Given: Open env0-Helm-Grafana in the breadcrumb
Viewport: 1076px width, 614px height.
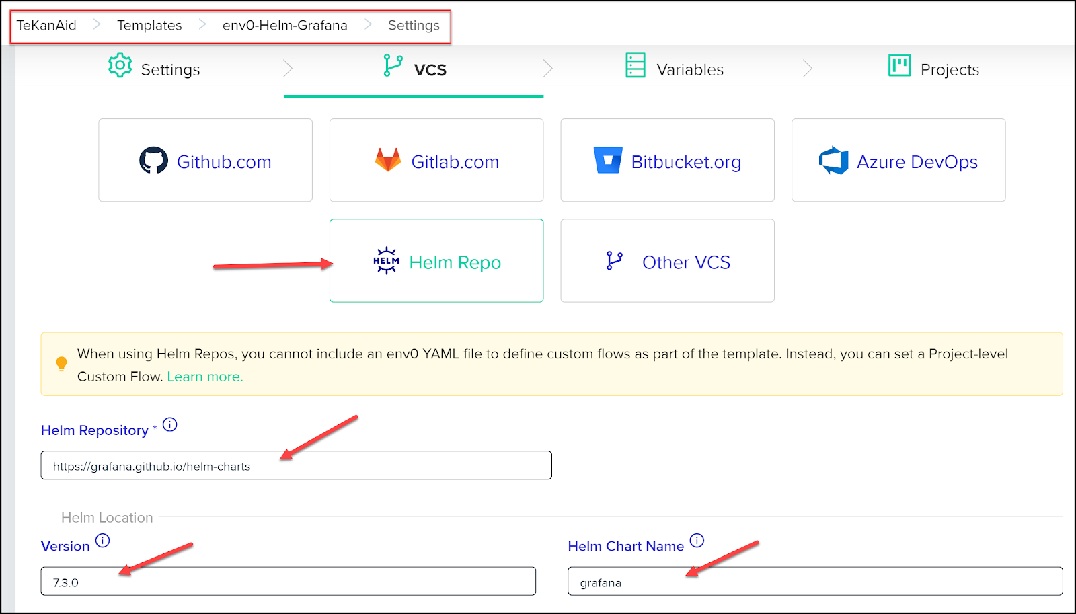Looking at the screenshot, I should (285, 25).
